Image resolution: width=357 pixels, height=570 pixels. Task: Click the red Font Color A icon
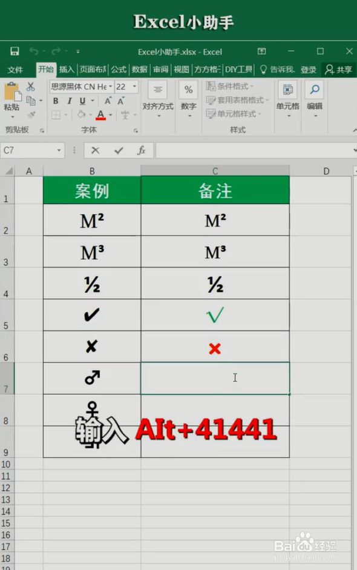point(100,115)
